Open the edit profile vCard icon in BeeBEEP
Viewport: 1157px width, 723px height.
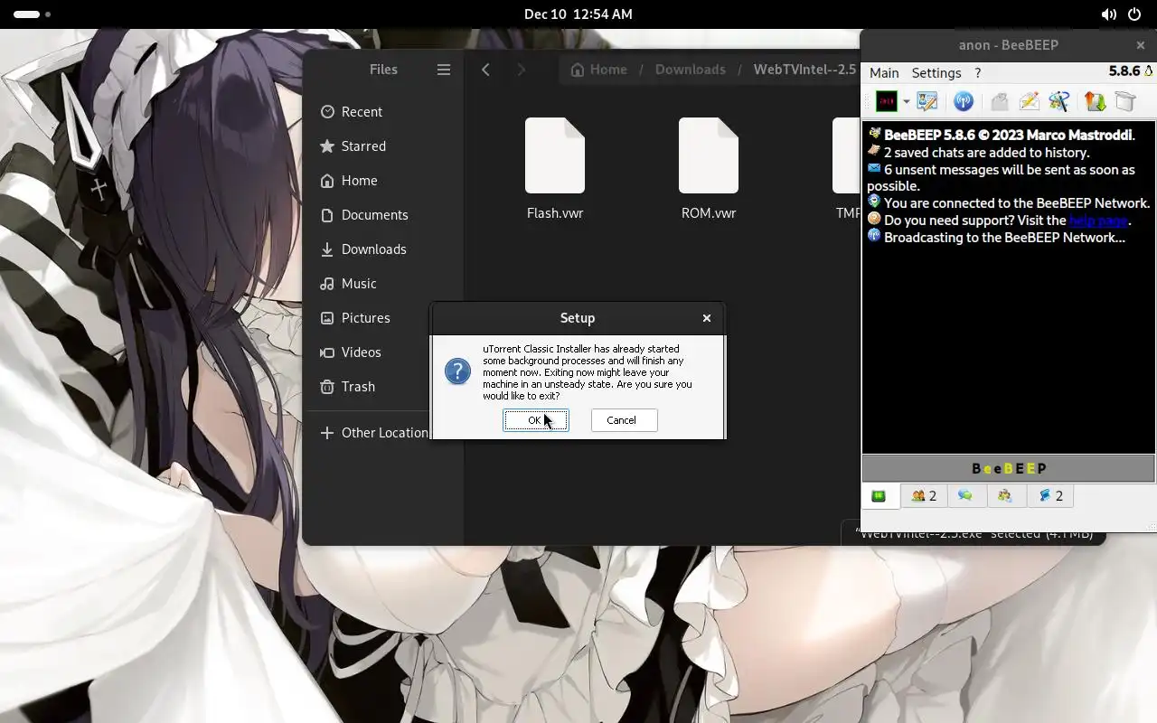click(927, 102)
